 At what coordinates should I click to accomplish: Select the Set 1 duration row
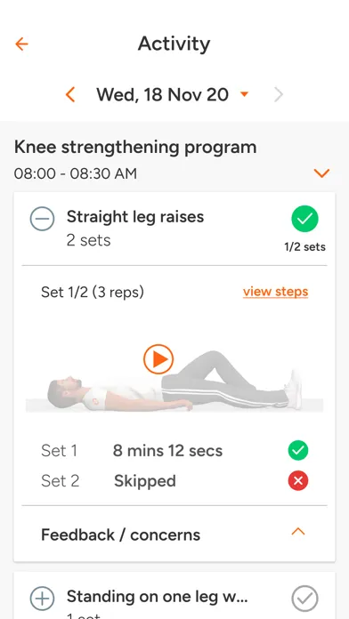(x=174, y=450)
